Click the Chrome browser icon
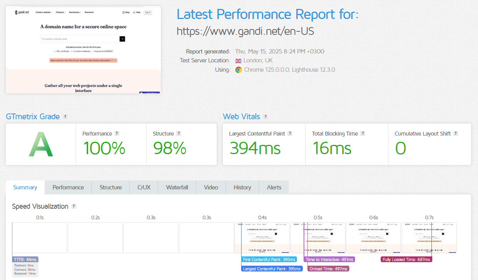This screenshot has width=478, height=280. [x=238, y=70]
